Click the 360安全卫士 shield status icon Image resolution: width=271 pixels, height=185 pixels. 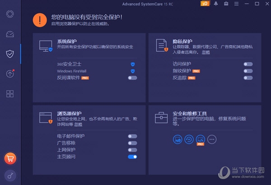[x=132, y=64]
